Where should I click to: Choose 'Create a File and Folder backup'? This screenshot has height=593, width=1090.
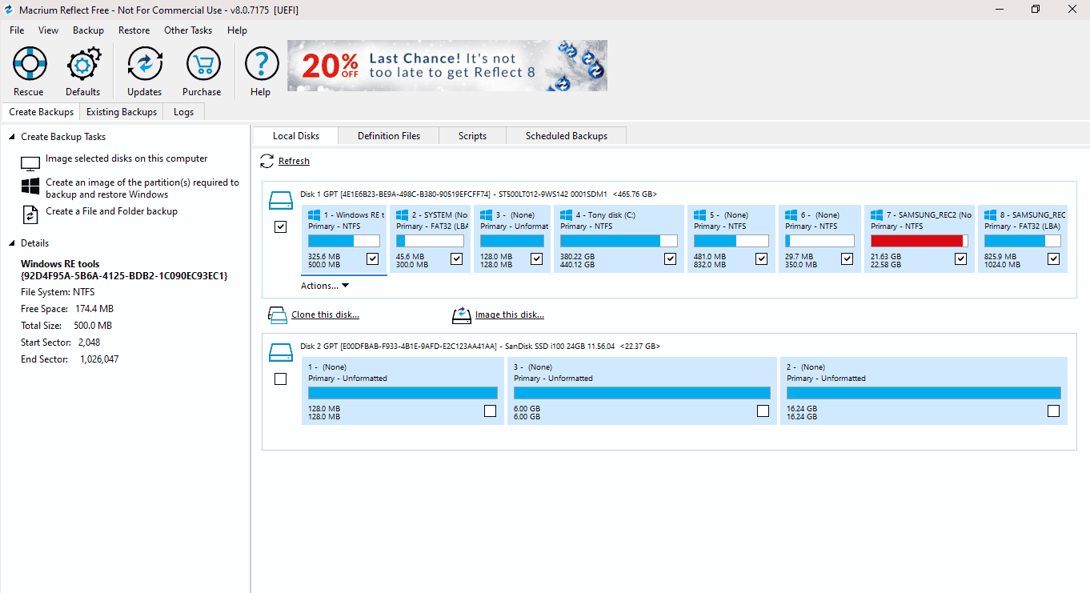(116, 211)
